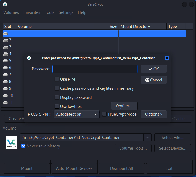Select drive slot 8 icon
Screen dimensions: 196x177
click(x=6, y=81)
